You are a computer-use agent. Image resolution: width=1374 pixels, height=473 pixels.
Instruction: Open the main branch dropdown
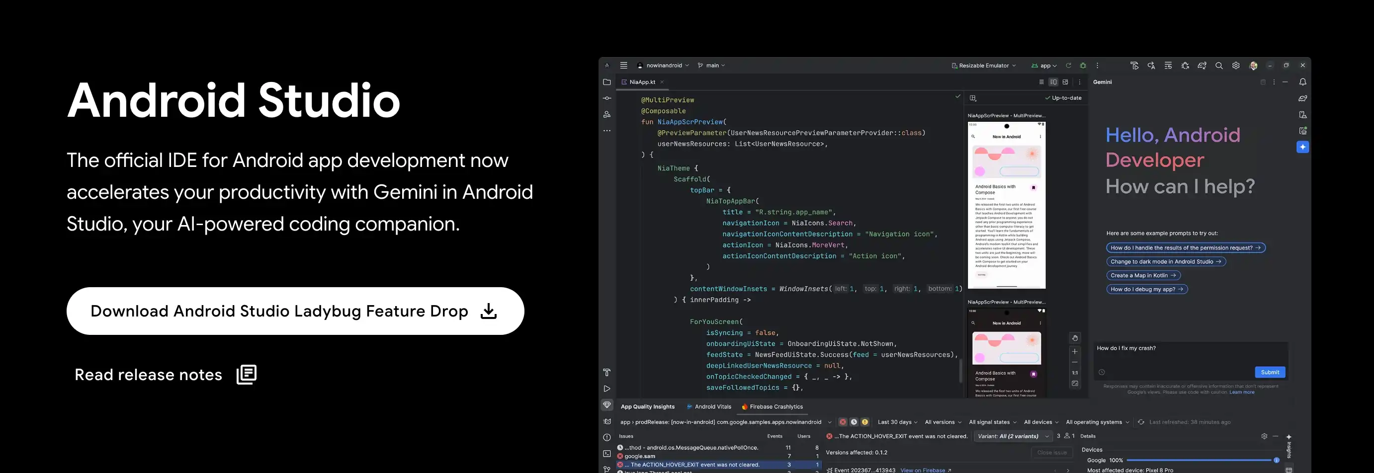pos(711,66)
